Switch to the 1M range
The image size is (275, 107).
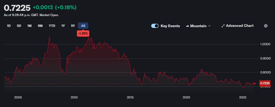tap(29, 26)
